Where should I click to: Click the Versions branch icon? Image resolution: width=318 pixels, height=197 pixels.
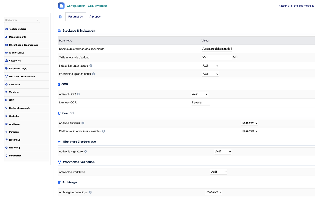point(6,92)
